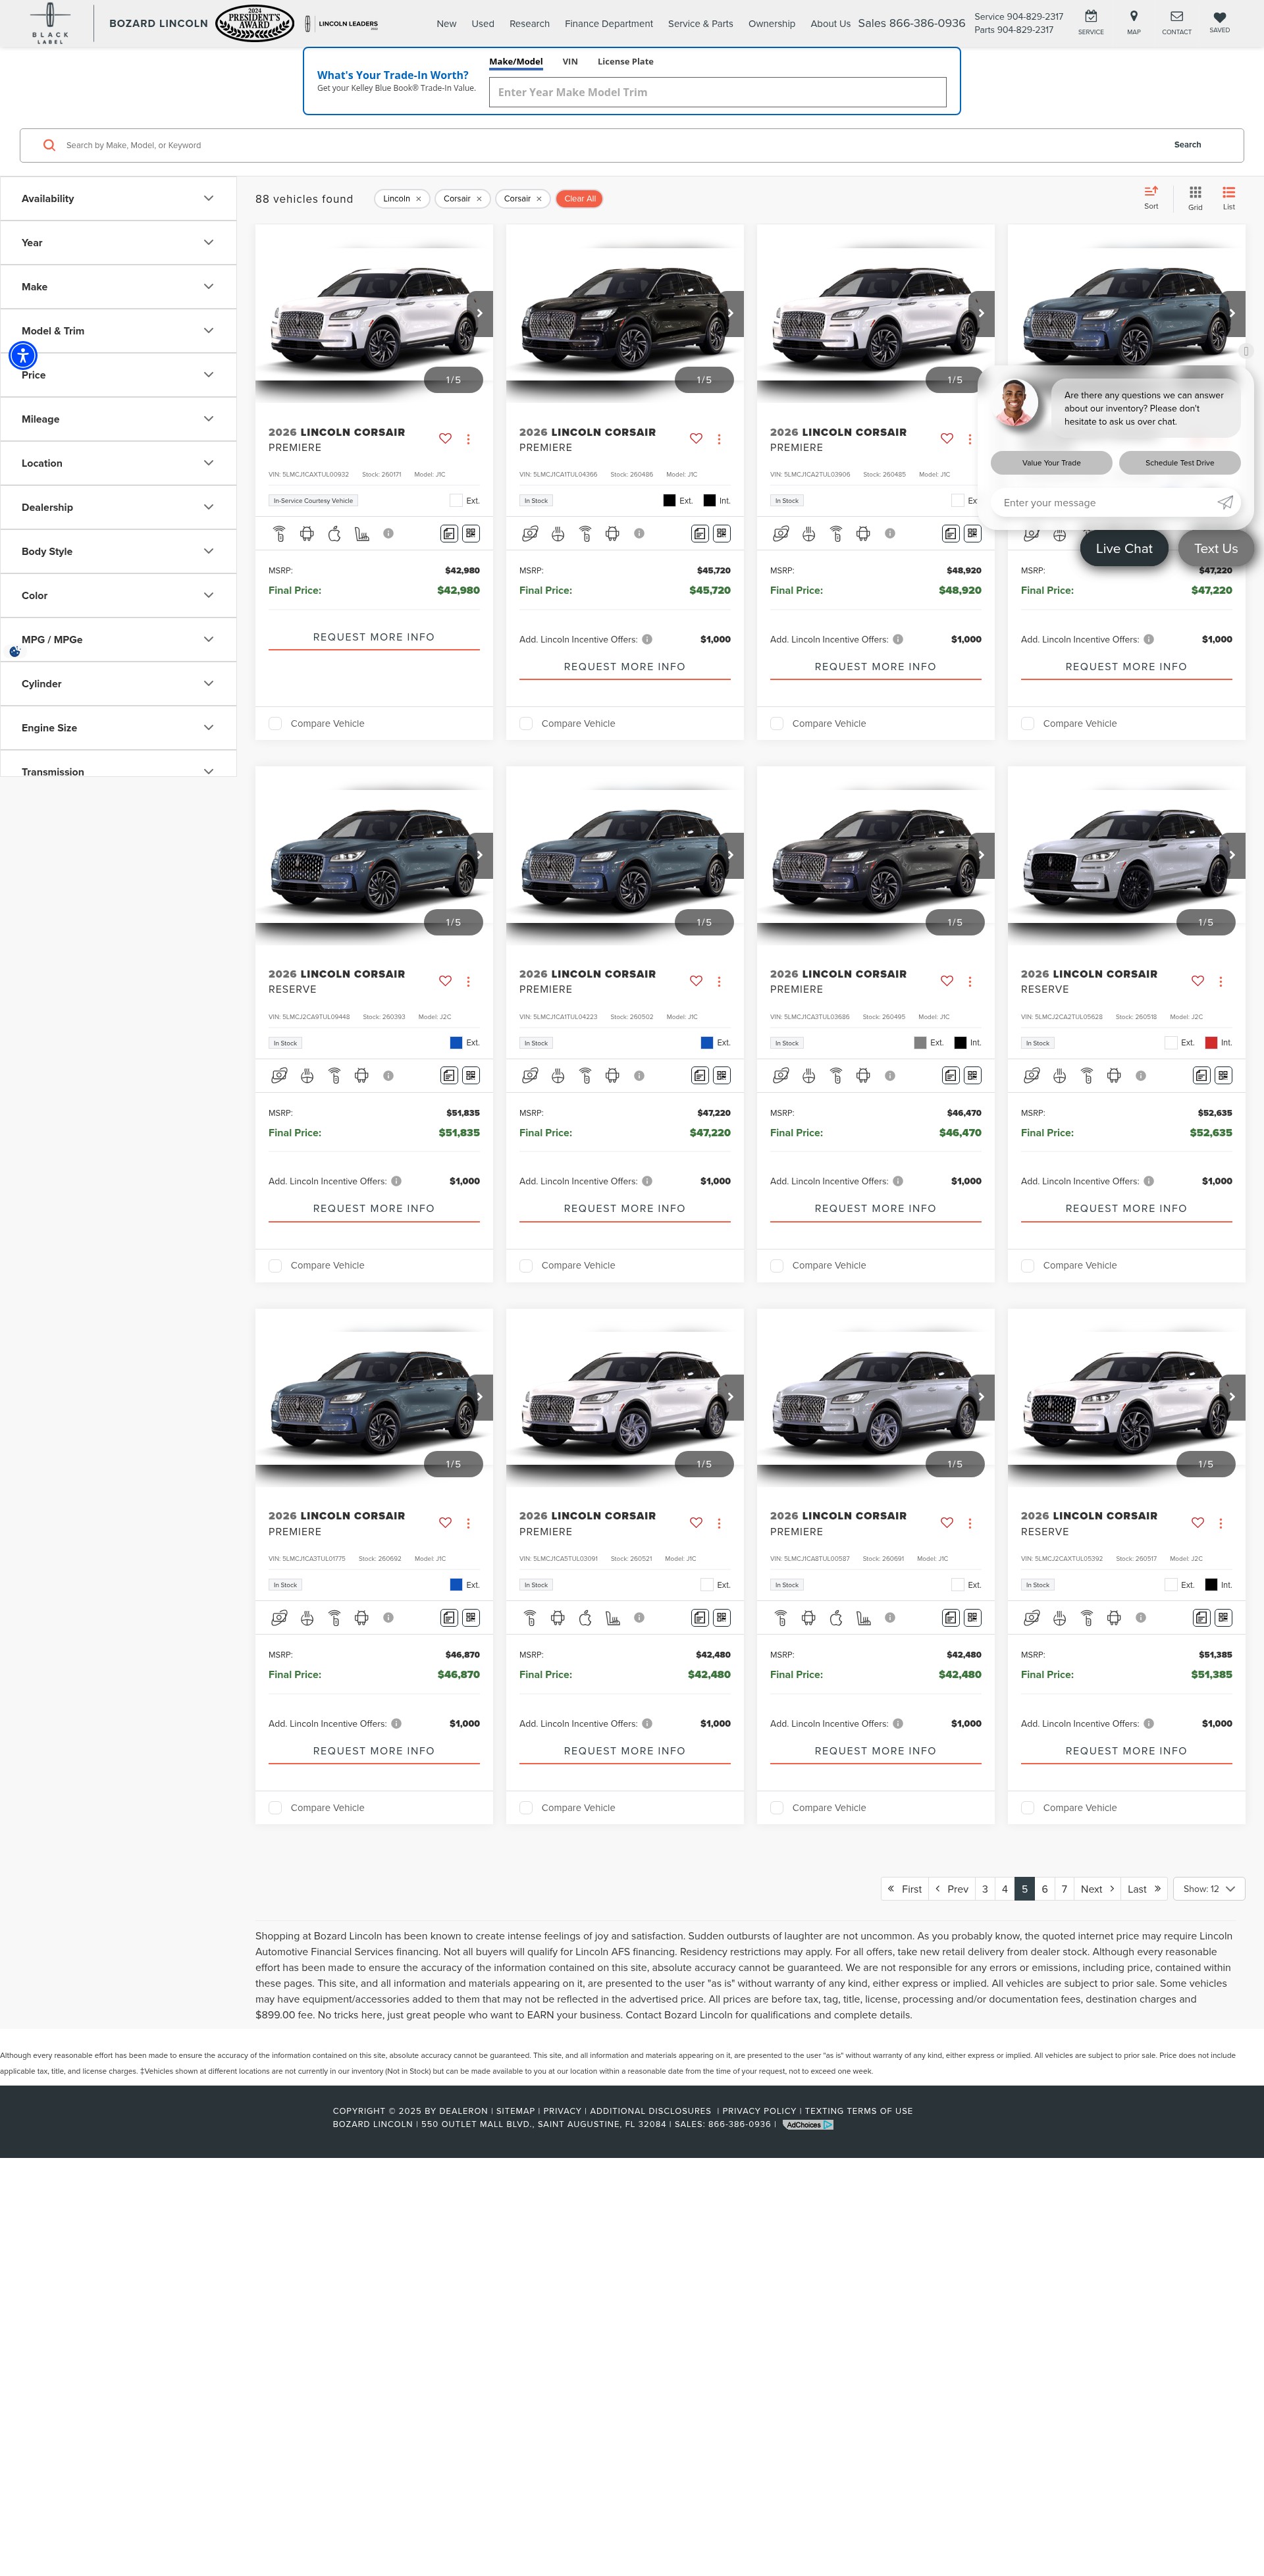This screenshot has width=1264, height=2576.
Task: Check Compare Vehicle for $42,980 Corsair
Action: point(275,723)
